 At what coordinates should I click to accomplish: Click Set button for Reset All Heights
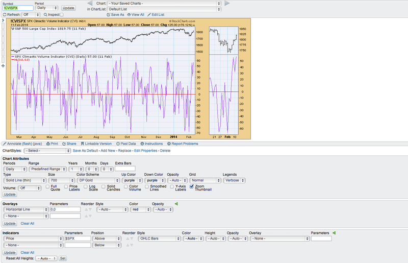[63, 258]
